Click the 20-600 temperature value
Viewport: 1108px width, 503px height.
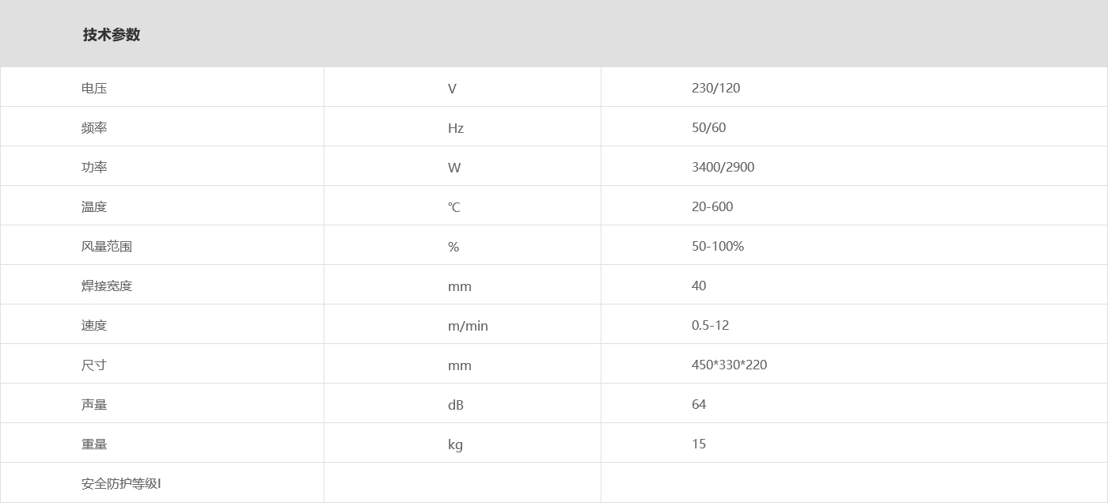(x=712, y=206)
